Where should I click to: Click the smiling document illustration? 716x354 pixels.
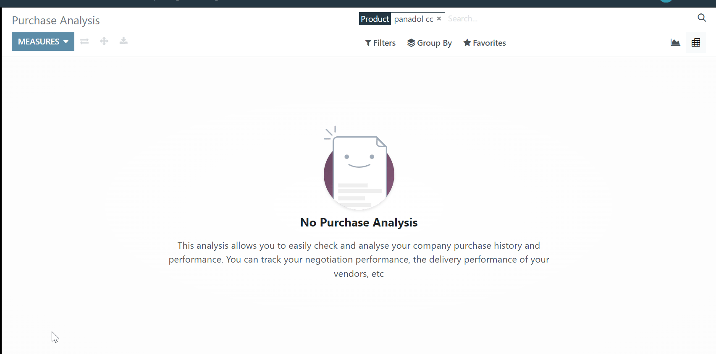coord(359,168)
